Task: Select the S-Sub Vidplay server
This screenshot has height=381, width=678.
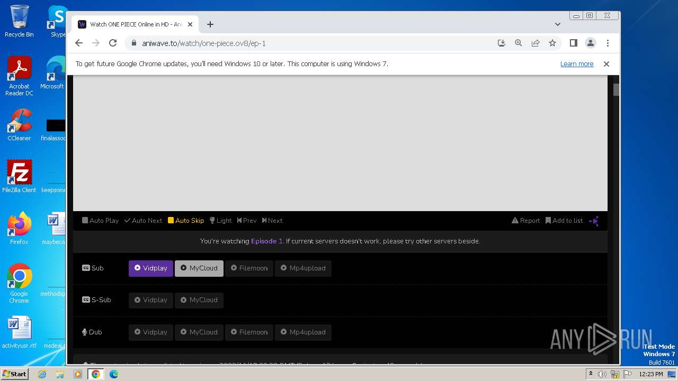Action: [151, 300]
